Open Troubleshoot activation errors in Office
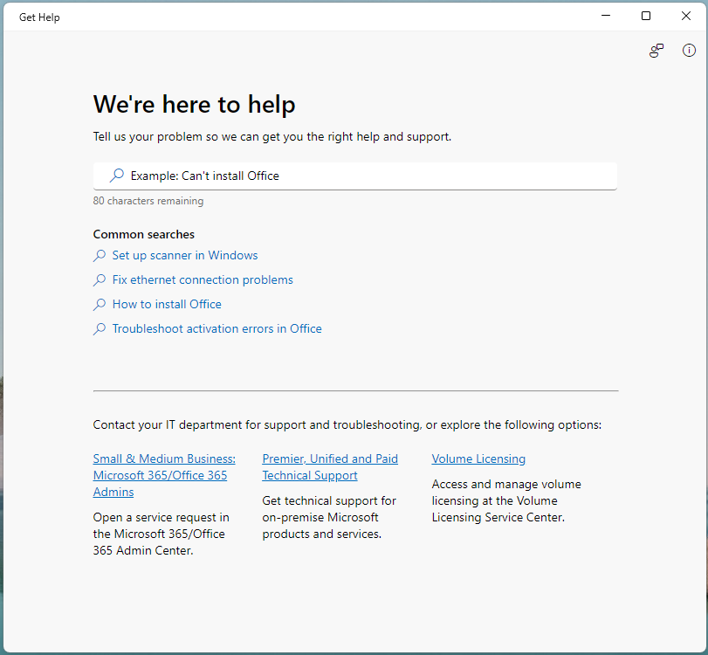Screen dimensions: 708x655 [217, 328]
